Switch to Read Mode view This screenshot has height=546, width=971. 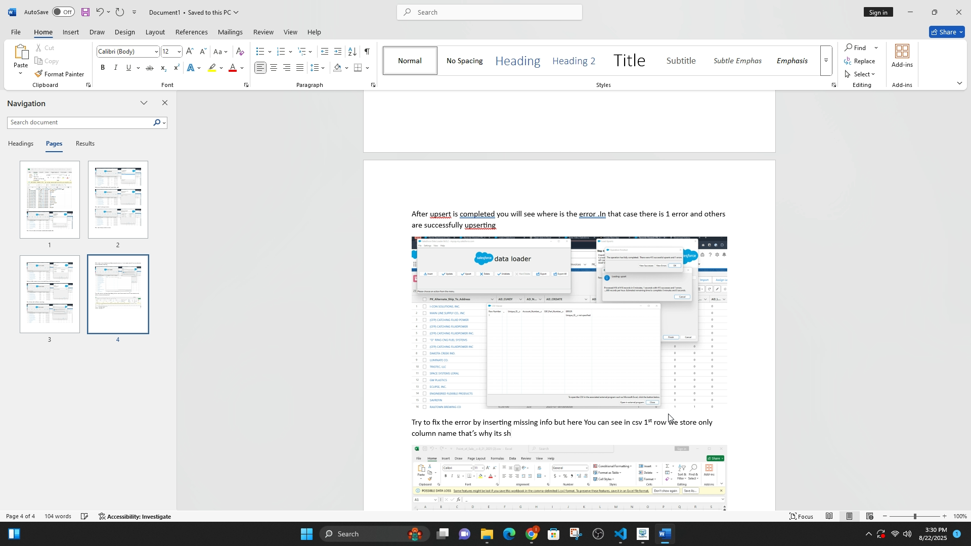[829, 516]
